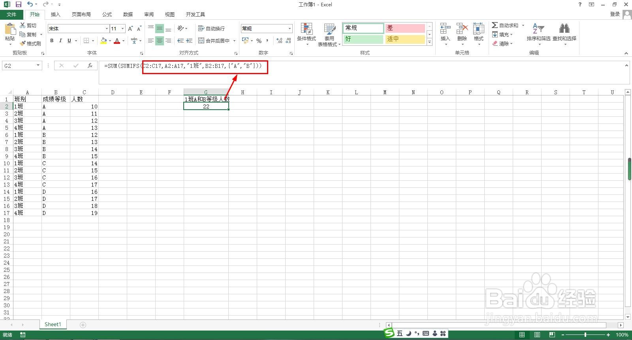Add a new sheet with plus icon
The width and height of the screenshot is (632, 340).
[x=83, y=325]
